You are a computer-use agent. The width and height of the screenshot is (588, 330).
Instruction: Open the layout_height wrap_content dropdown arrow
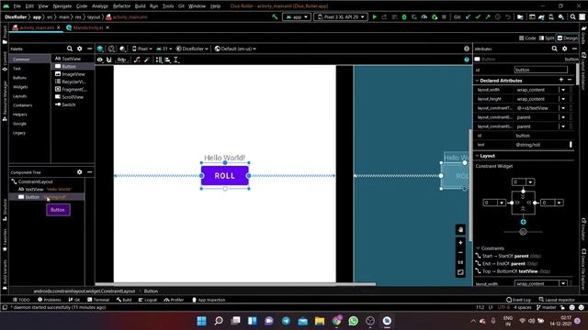563,99
